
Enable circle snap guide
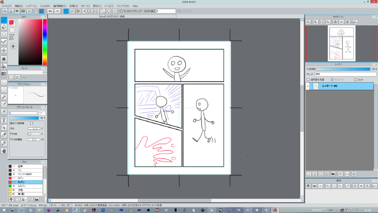pos(97,11)
